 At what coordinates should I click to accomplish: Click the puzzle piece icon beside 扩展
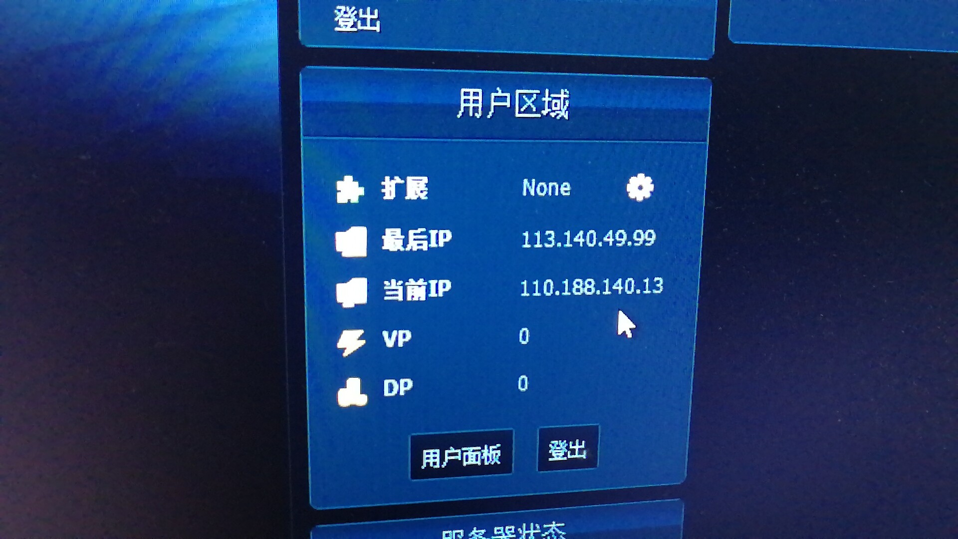tap(350, 190)
